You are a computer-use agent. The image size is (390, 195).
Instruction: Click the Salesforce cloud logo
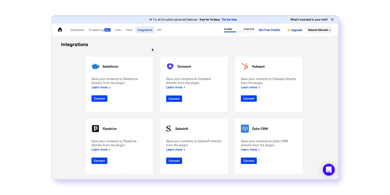tap(96, 66)
